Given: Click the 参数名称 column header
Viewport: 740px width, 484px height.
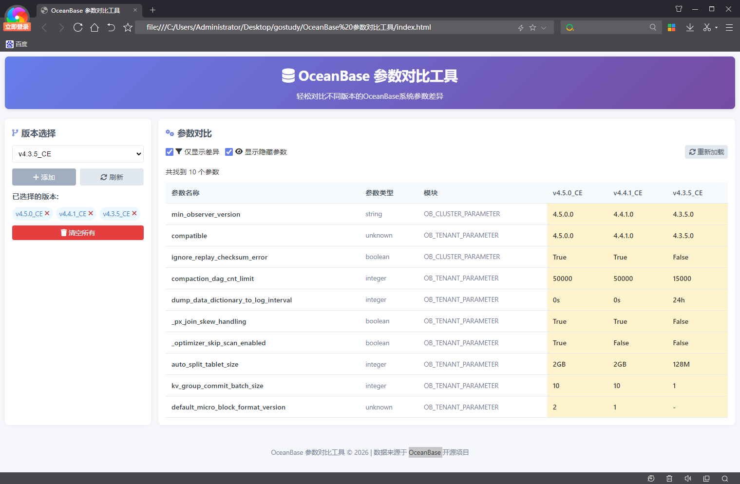Looking at the screenshot, I should [186, 193].
